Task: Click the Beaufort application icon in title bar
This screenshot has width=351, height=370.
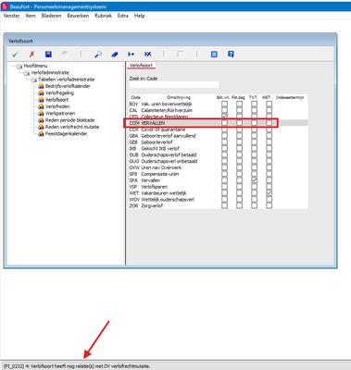Action: (5, 6)
